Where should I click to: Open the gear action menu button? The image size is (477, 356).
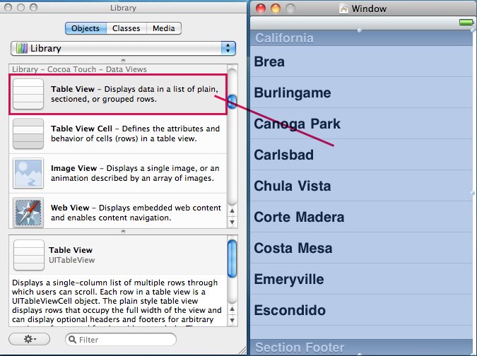point(29,339)
